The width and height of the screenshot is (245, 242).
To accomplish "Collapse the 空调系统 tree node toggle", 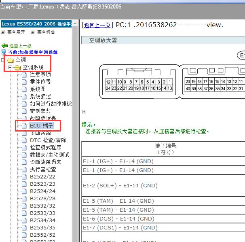I will pyautogui.click(x=11, y=68).
